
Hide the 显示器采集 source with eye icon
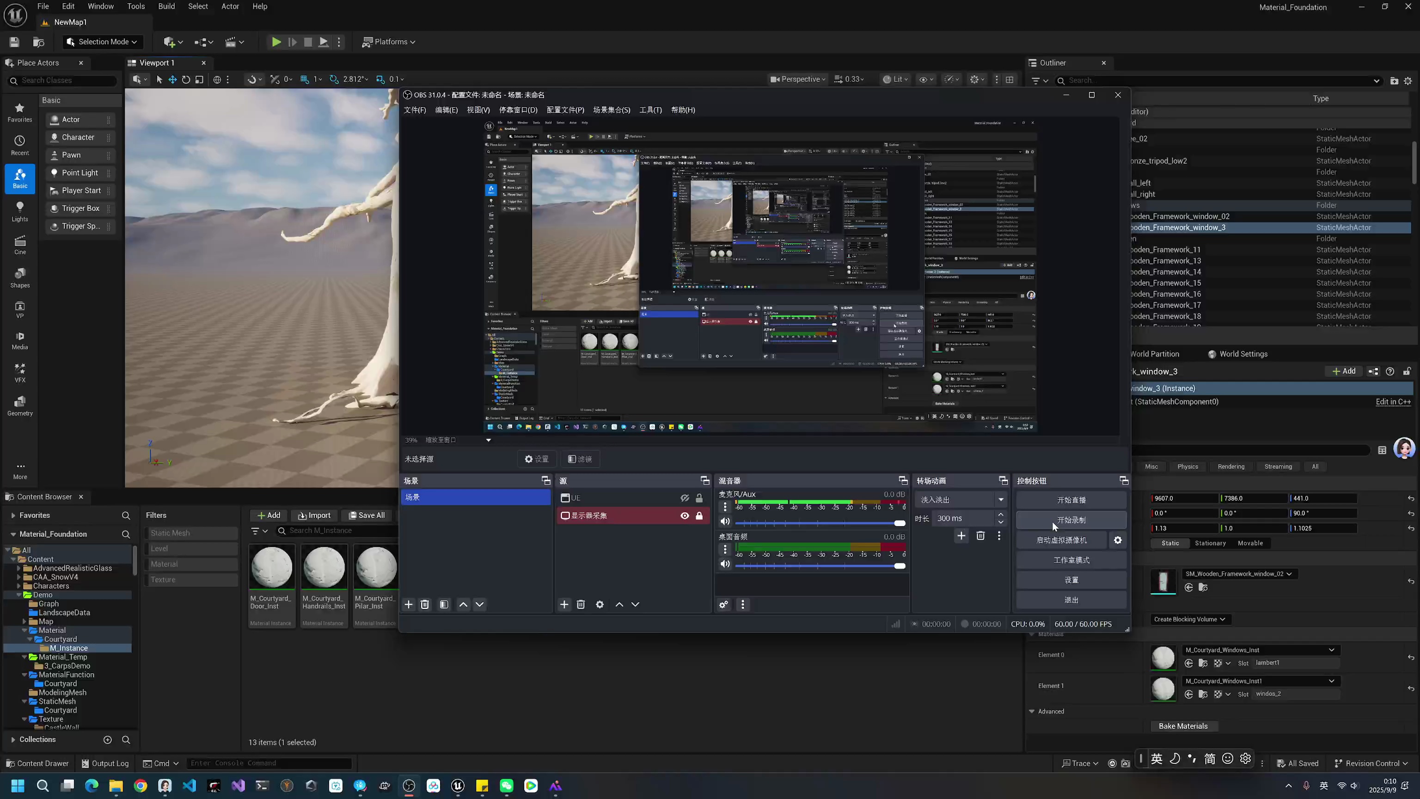tap(685, 516)
